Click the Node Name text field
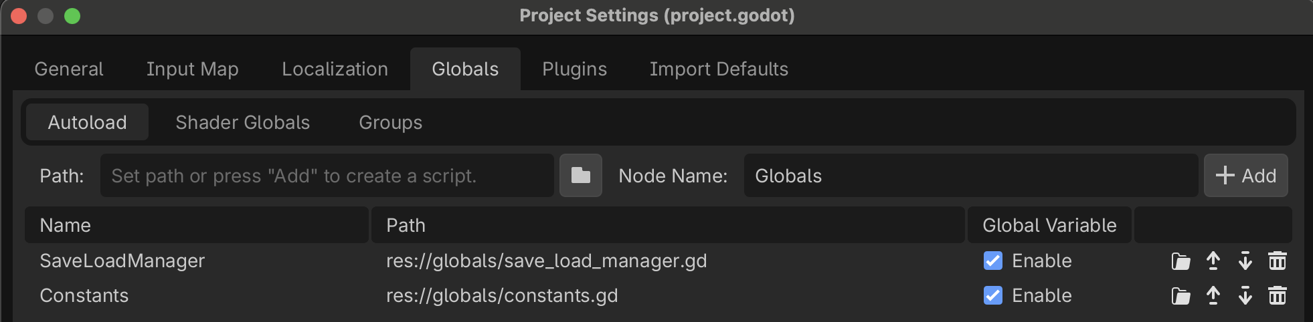Viewport: 1313px width, 322px height. (x=970, y=176)
